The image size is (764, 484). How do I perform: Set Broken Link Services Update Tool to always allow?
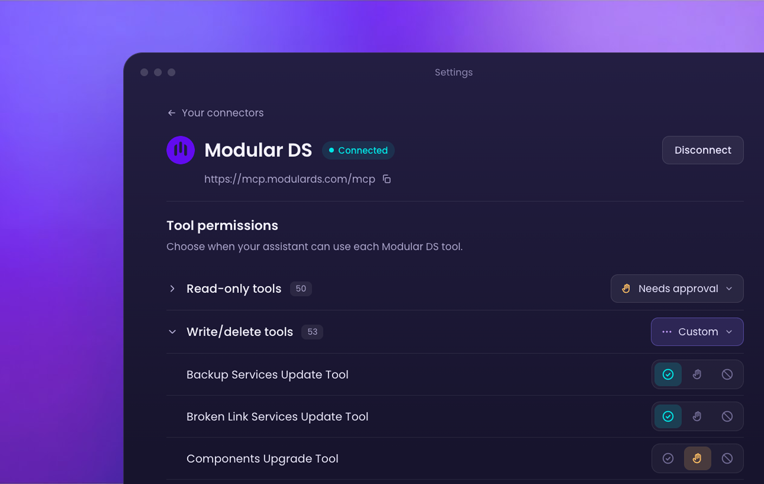668,416
